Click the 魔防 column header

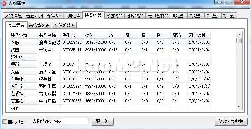point(179,35)
